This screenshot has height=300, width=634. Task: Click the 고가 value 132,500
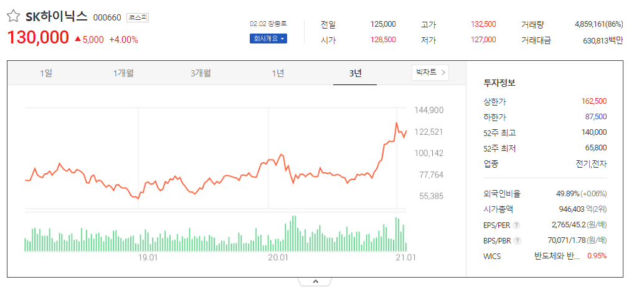[483, 24]
